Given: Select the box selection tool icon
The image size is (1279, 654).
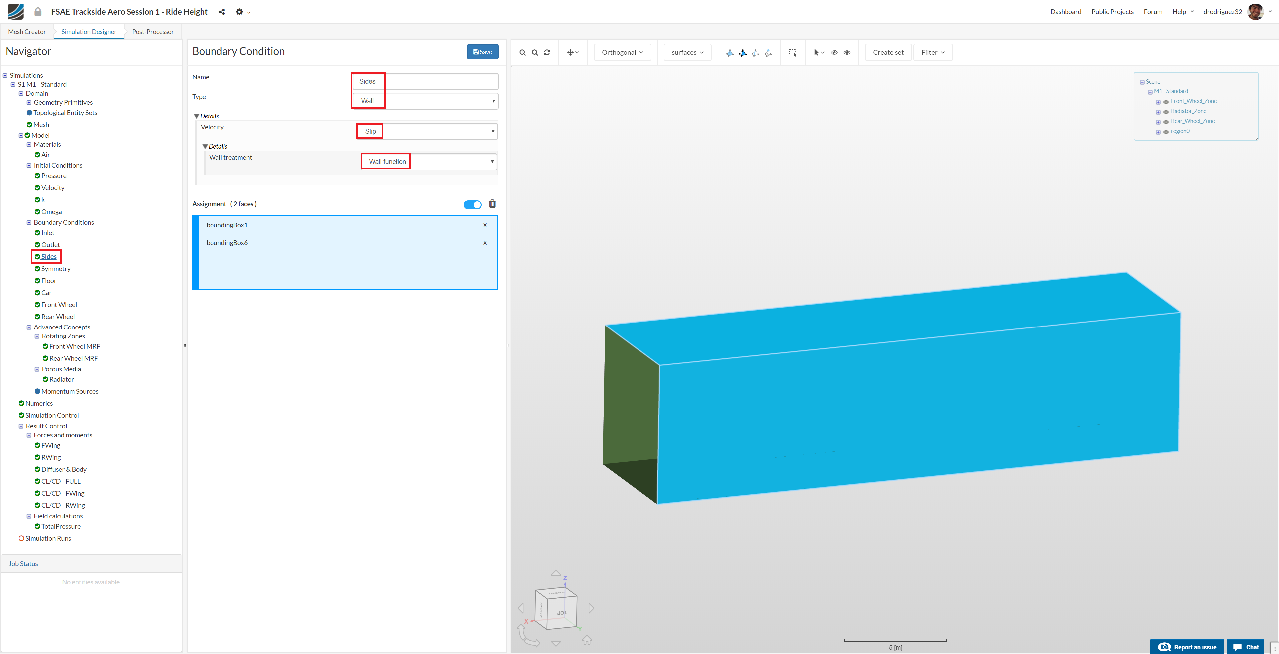Looking at the screenshot, I should [x=792, y=52].
